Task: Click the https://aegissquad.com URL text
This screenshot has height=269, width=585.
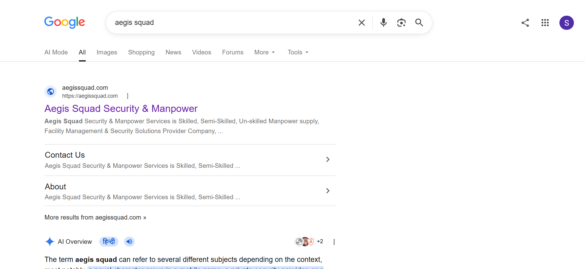Action: (90, 96)
